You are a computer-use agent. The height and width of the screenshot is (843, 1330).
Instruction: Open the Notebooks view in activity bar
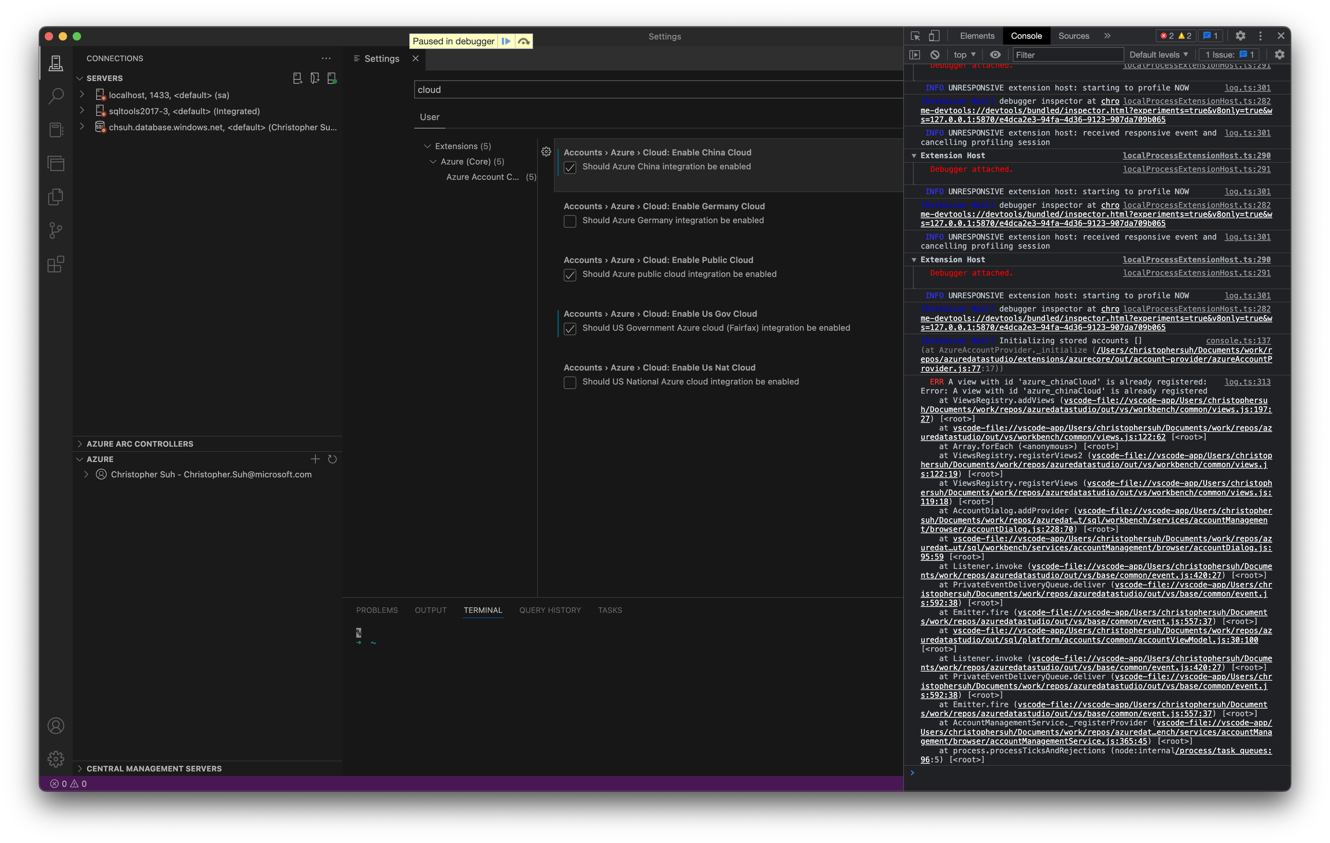coord(56,130)
